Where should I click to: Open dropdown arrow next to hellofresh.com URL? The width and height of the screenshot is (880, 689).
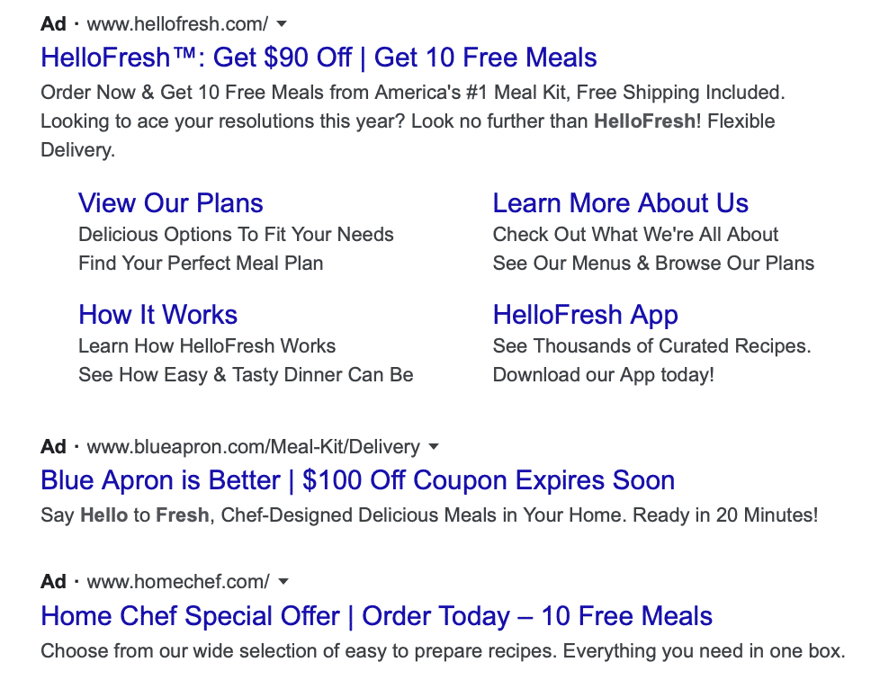pos(283,24)
